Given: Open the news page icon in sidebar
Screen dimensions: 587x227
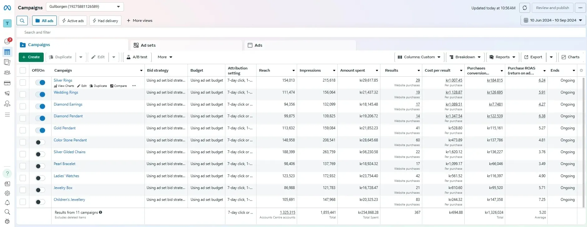Looking at the screenshot, I should coord(7,184).
